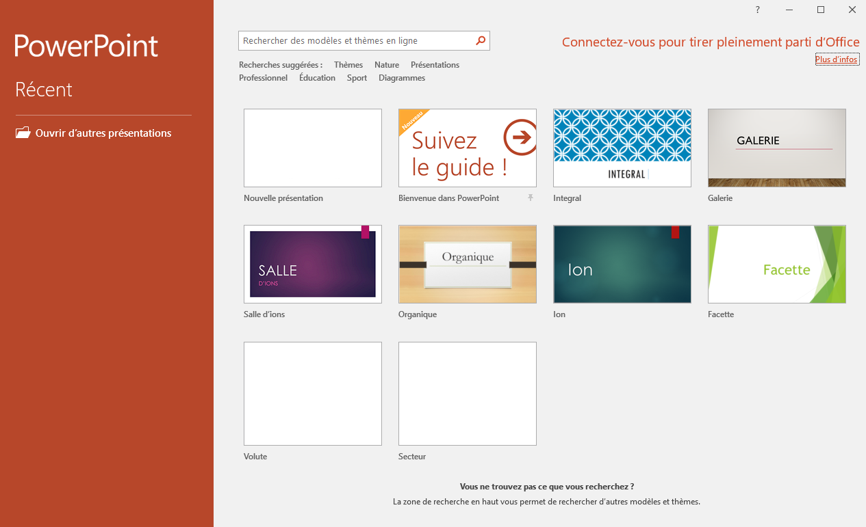Viewport: 866px width, 527px height.
Task: Click the search magnifier icon
Action: point(481,41)
